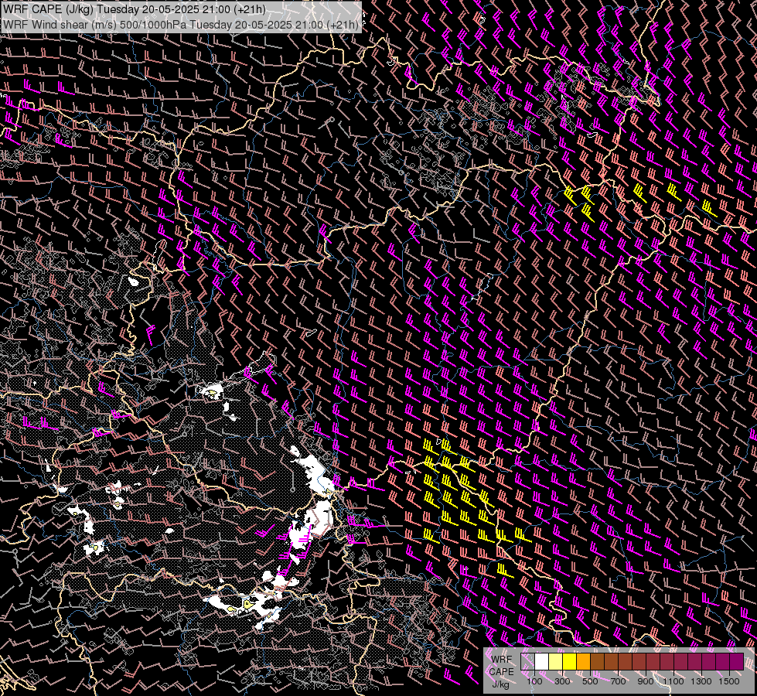The height and width of the screenshot is (696, 757).
Task: Click the WRF CAPE title line
Action: click(x=135, y=9)
